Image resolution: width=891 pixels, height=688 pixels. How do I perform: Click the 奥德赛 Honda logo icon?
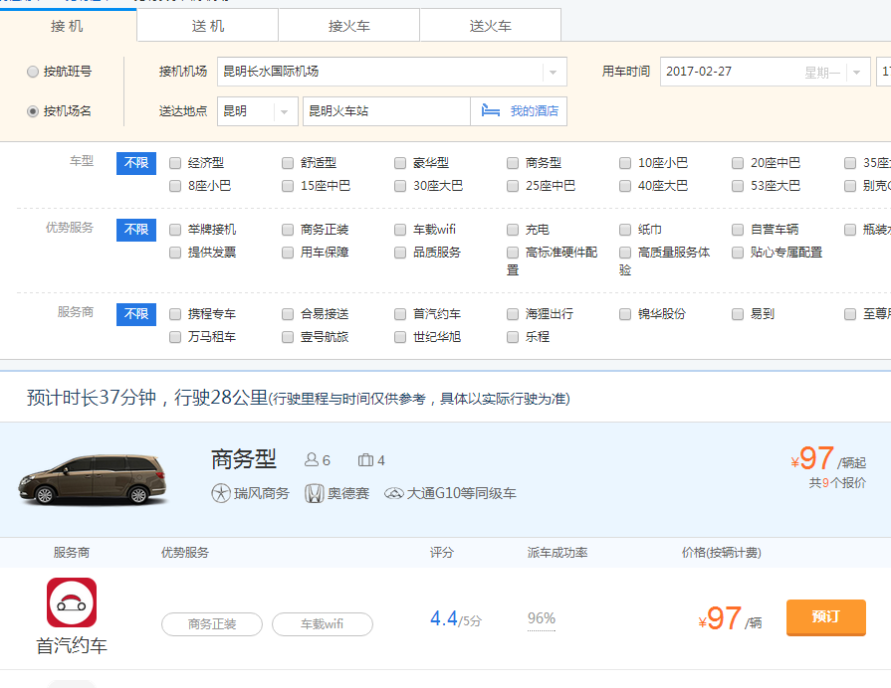point(314,493)
